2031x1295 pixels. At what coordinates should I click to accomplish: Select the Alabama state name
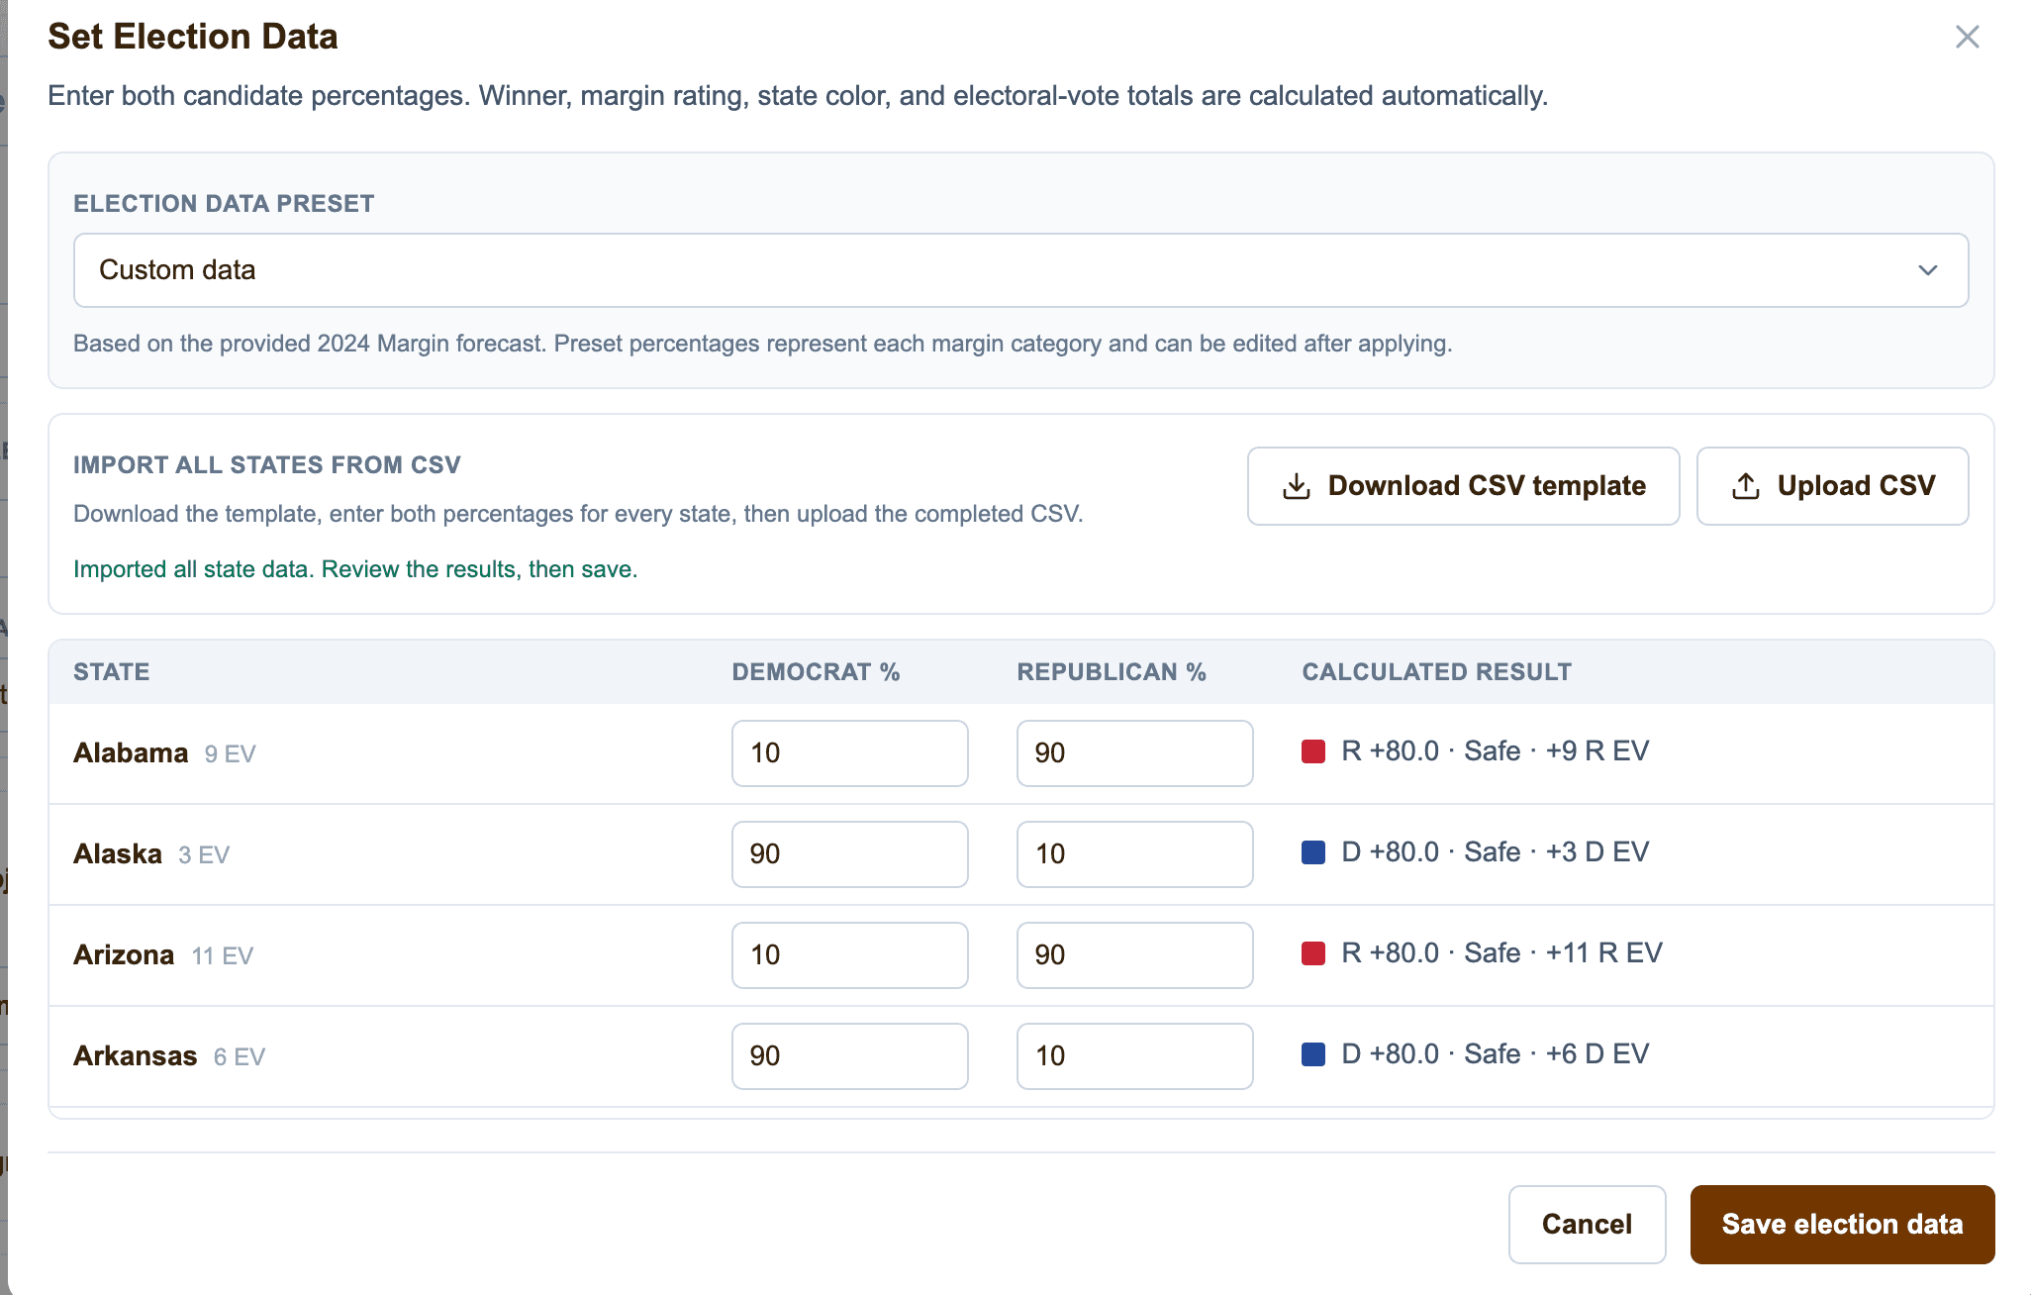click(x=131, y=753)
